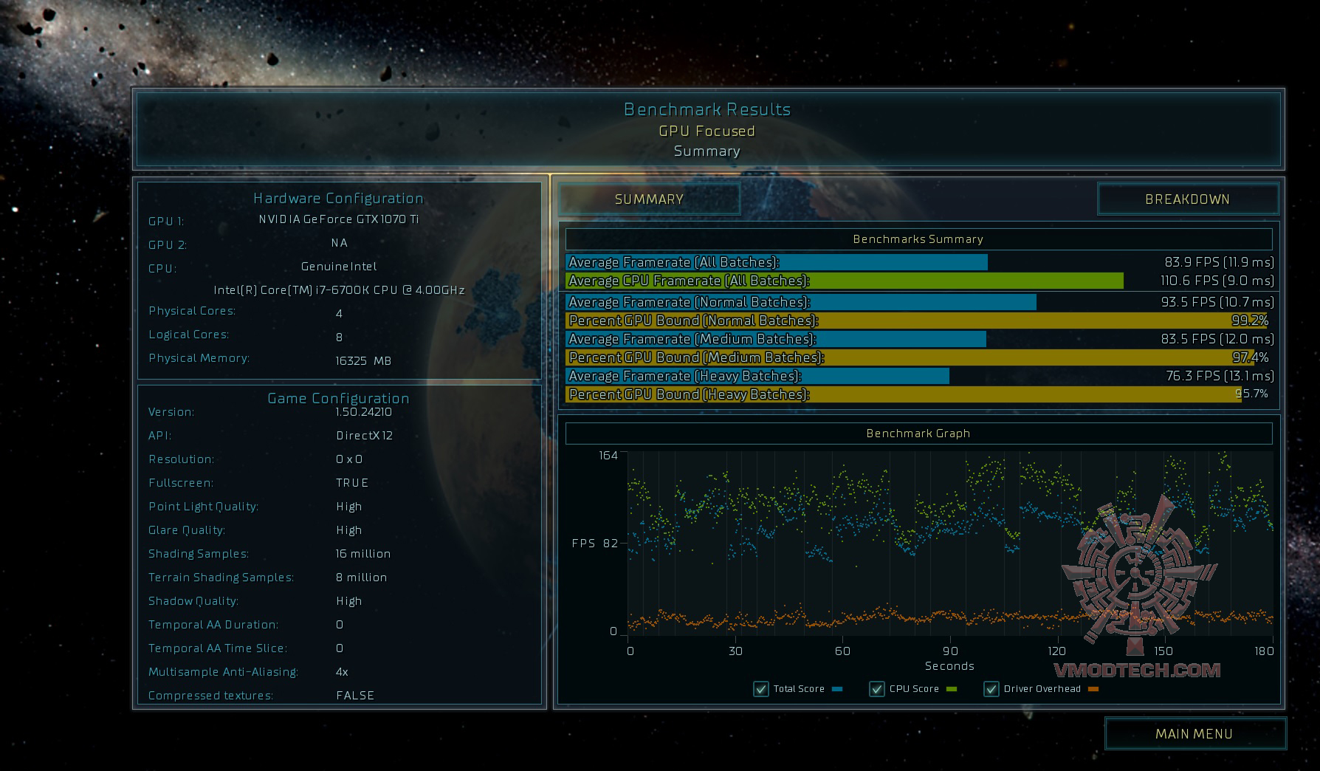The height and width of the screenshot is (771, 1320).
Task: Click the "Seconds" axis label
Action: tap(949, 666)
